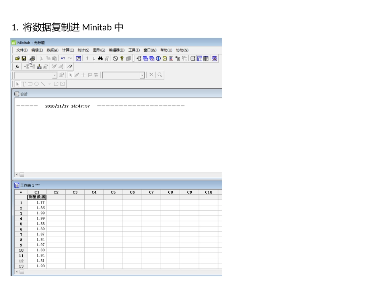Open Help via the question mark icon
The image size is (378, 284).
[122, 59]
